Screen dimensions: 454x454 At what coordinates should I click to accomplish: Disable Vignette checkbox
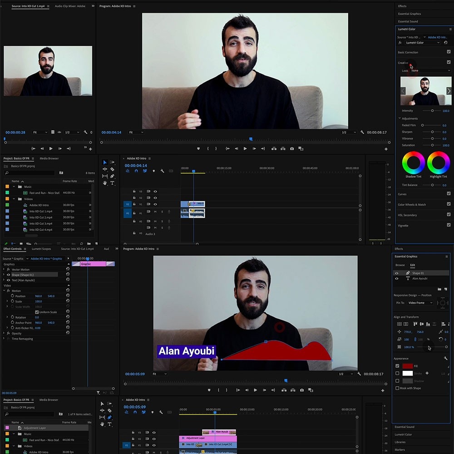click(449, 225)
